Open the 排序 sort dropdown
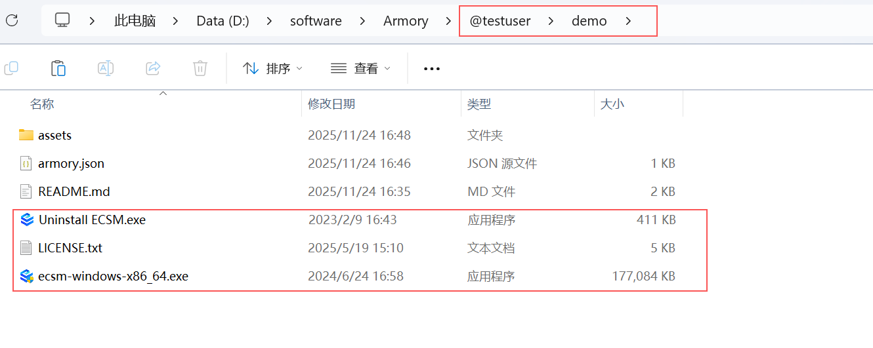This screenshot has width=873, height=348. (272, 68)
